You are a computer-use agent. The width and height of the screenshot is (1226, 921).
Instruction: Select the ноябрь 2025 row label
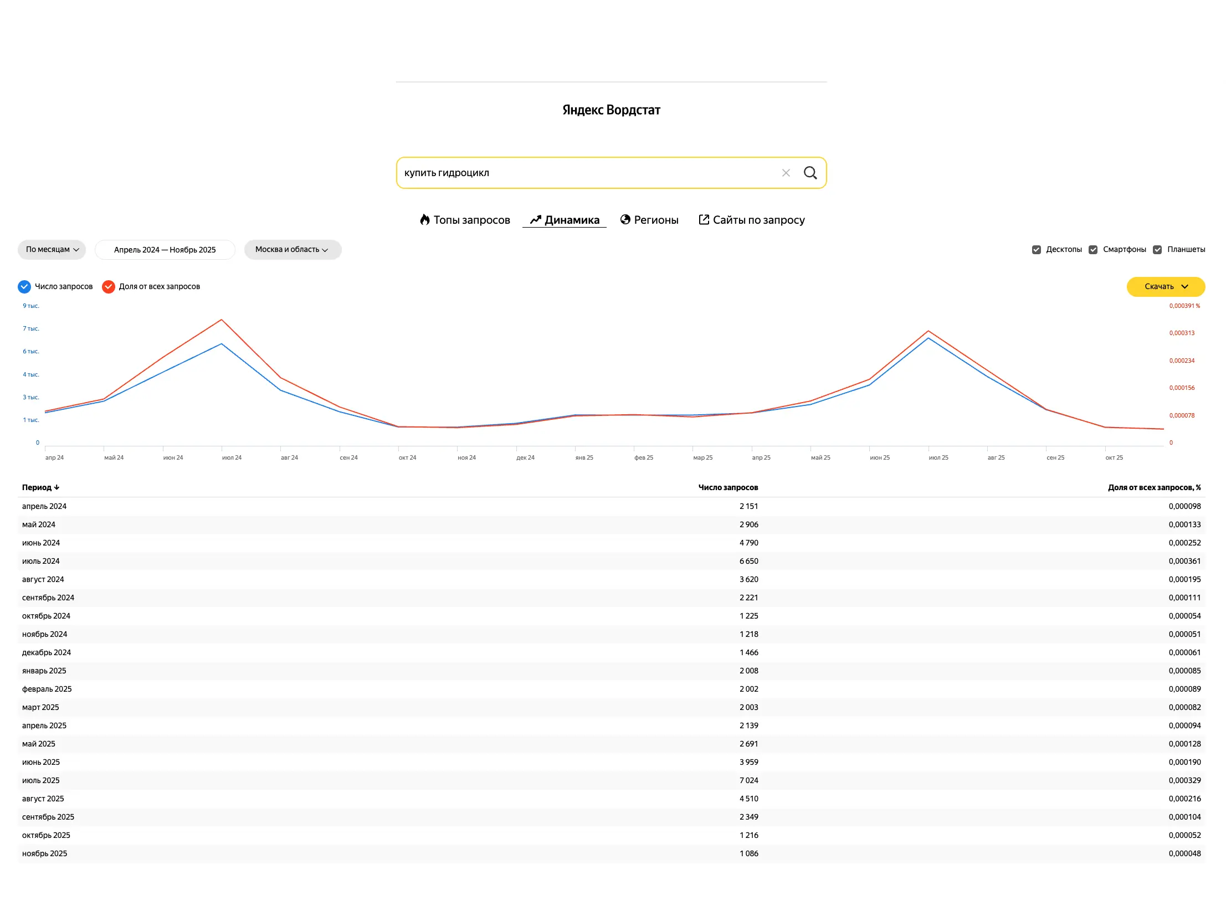click(x=44, y=854)
